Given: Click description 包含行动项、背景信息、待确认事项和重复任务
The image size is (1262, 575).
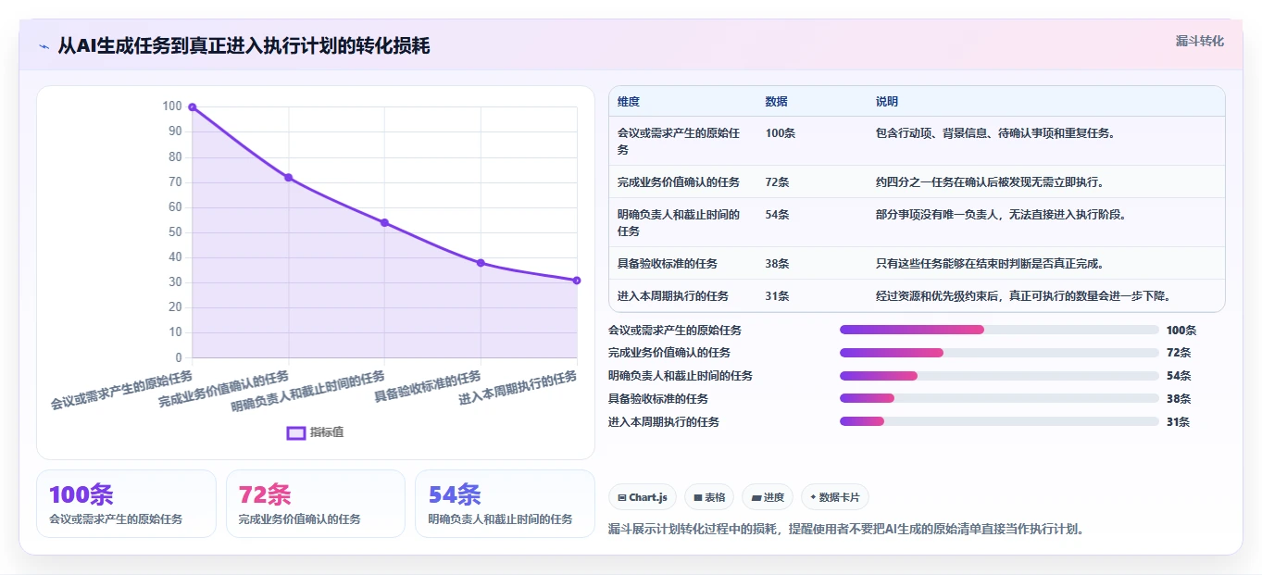Looking at the screenshot, I should pos(995,133).
